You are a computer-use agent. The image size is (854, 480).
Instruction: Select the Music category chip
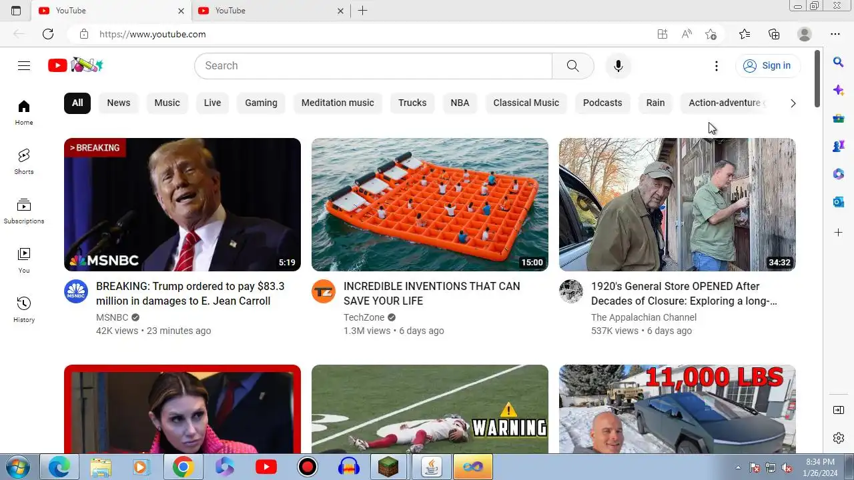[167, 103]
